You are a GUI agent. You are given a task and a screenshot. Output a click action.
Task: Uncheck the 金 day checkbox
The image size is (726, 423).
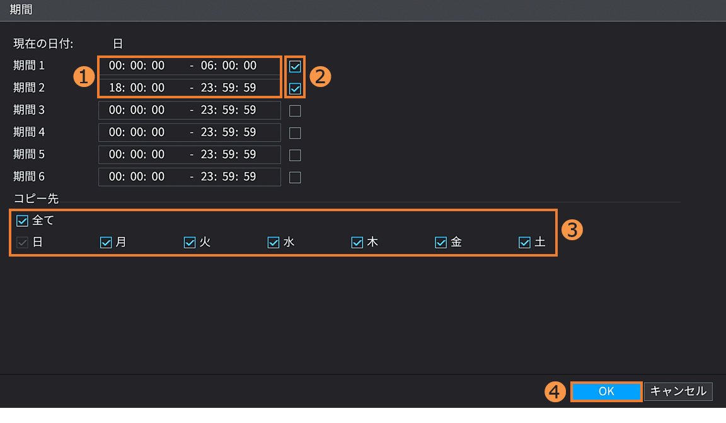(441, 243)
